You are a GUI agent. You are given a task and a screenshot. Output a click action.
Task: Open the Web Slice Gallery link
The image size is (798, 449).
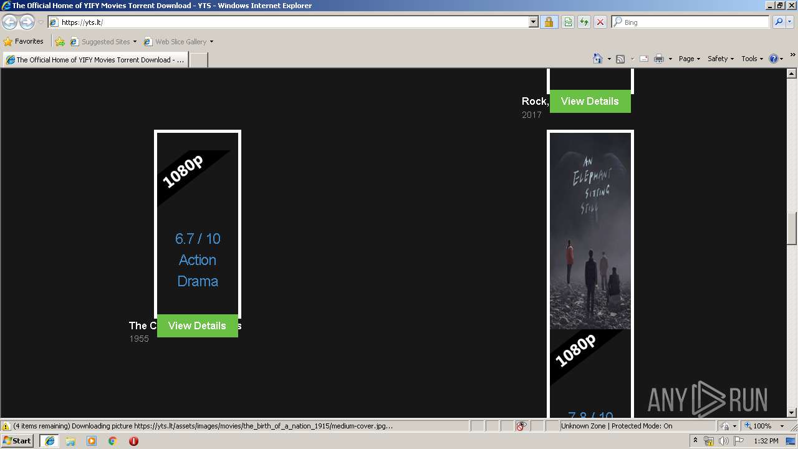(x=175, y=42)
